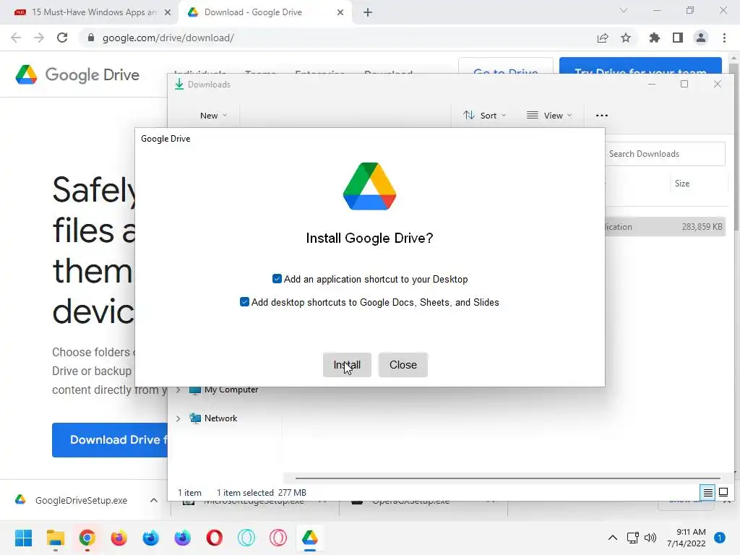Screen dimensions: 740x555
Task: Open the teal Opera icon in taskbar
Action: tap(246, 538)
